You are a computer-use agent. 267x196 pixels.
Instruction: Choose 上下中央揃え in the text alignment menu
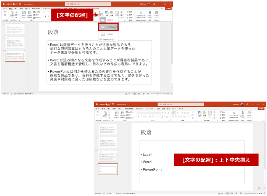coord(108,27)
